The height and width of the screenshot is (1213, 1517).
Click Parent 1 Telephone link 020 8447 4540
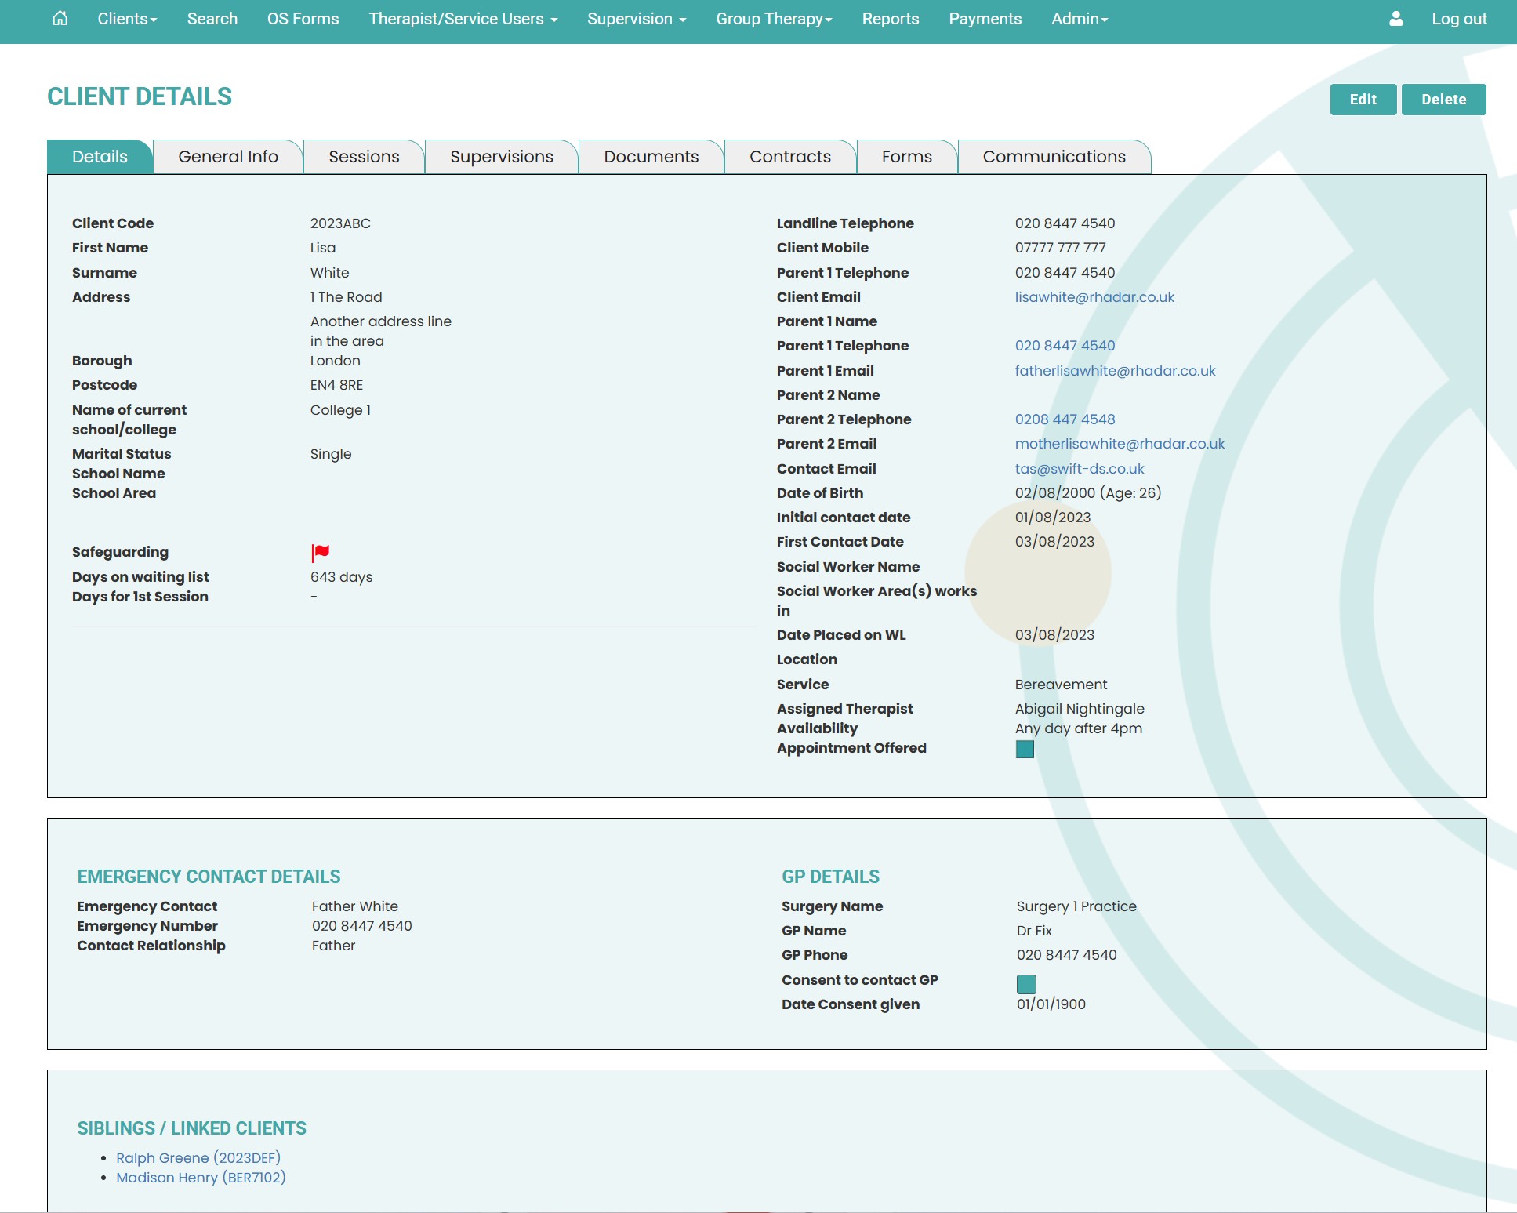tap(1065, 346)
